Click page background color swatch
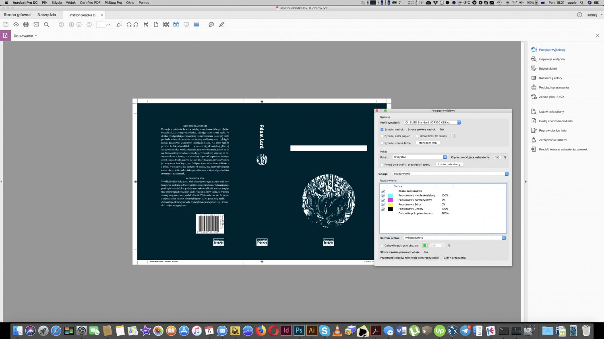 453,136
